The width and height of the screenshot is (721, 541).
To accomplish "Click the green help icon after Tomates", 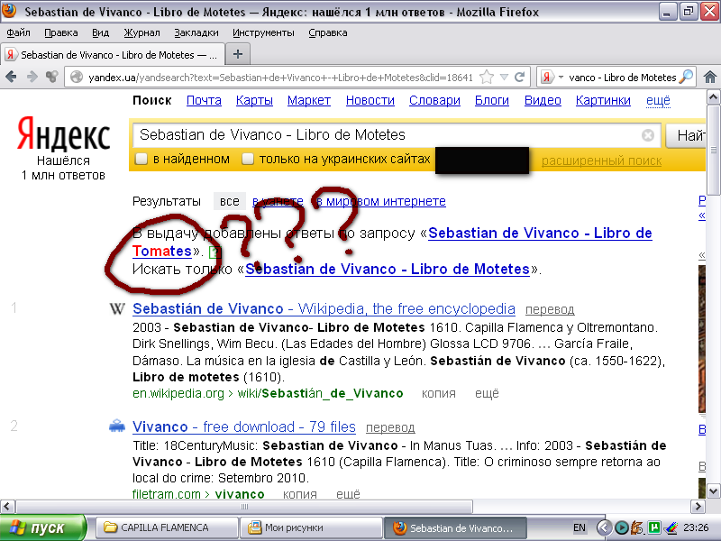I will coord(215,252).
